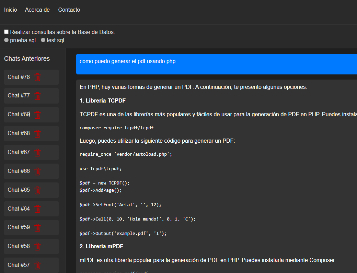Click the '$pdf->AddPage();' code line
This screenshot has height=273, width=357.
[x=101, y=190]
